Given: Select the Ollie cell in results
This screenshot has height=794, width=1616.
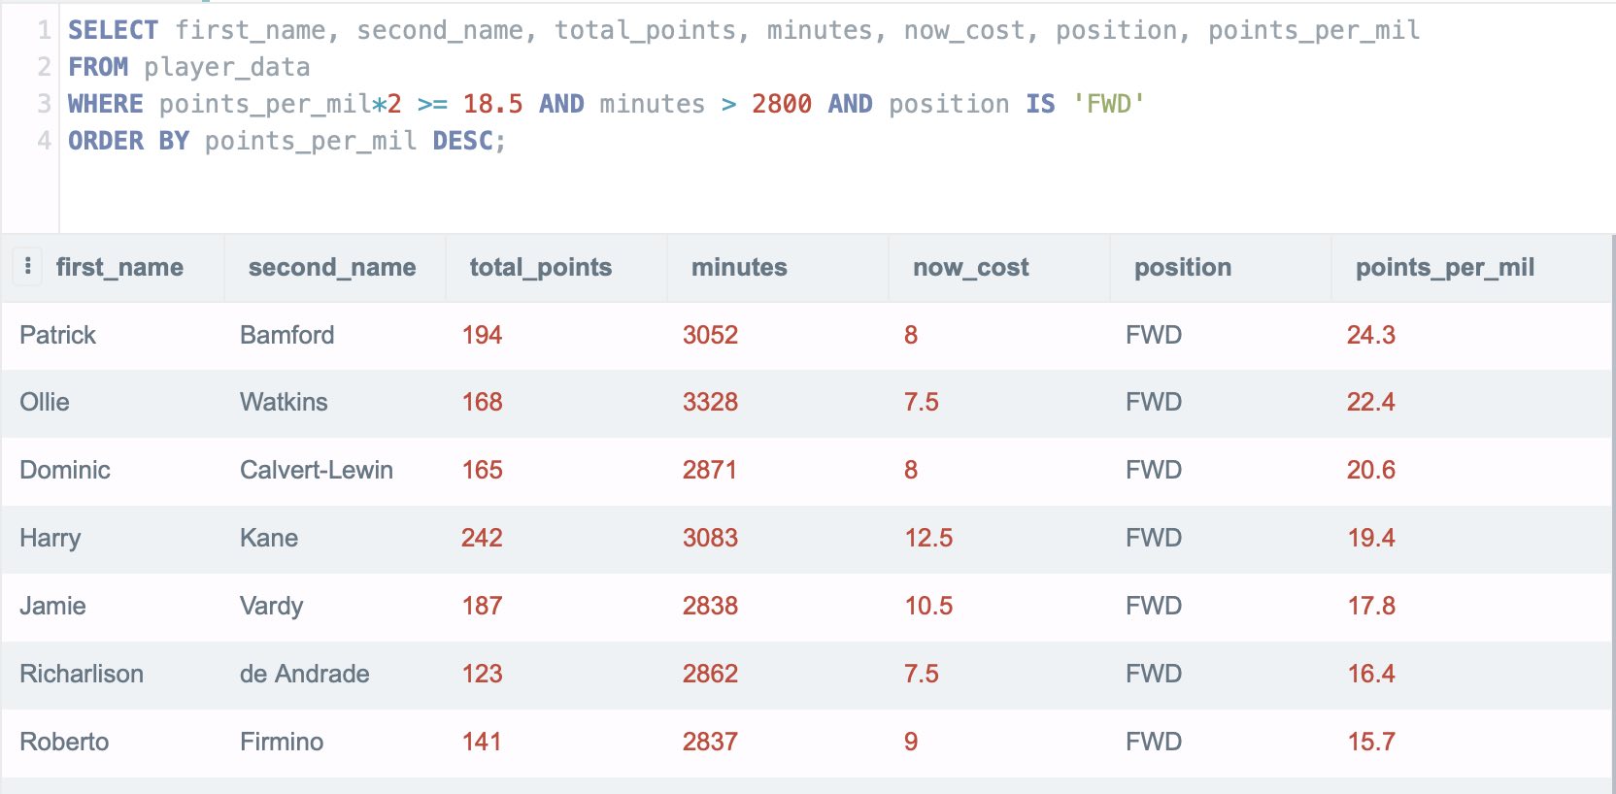Looking at the screenshot, I should pos(45,402).
